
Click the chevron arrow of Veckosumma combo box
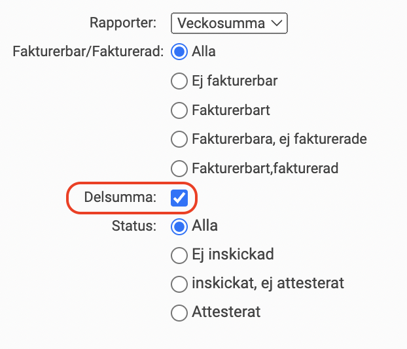click(x=277, y=24)
